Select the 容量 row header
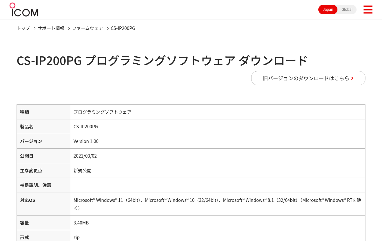The image size is (382, 241). [x=43, y=223]
